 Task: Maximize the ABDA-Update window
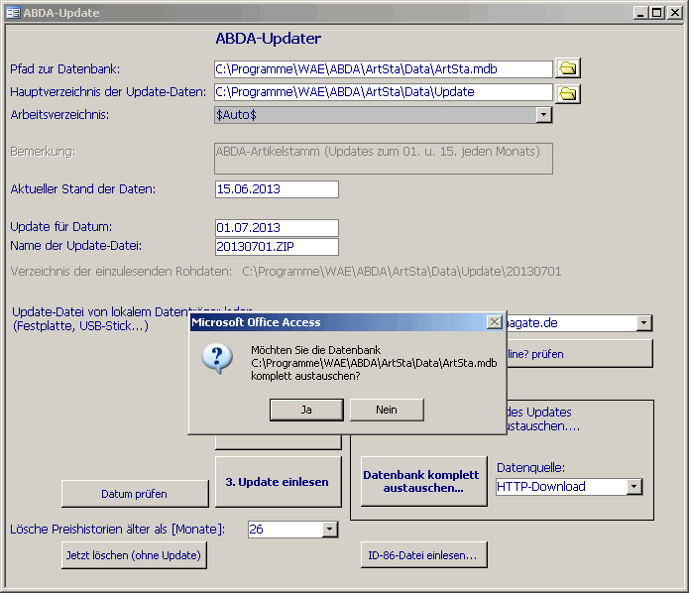click(x=656, y=12)
